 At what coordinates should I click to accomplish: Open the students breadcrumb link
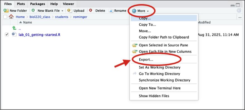pyautogui.click(x=62, y=17)
